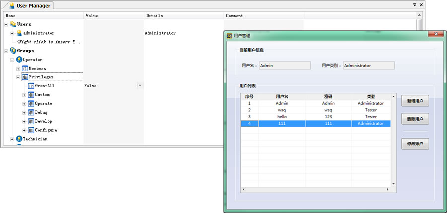Screen dimensions: 447x213
Task: Click the Technician group icon
Action: 19,139
